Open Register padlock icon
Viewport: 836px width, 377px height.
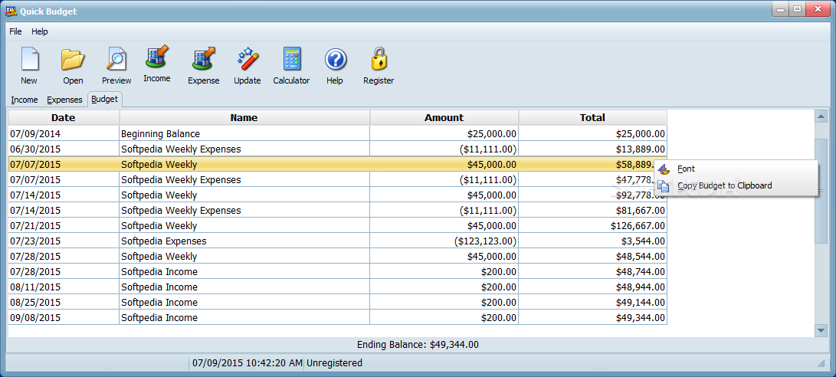point(379,59)
